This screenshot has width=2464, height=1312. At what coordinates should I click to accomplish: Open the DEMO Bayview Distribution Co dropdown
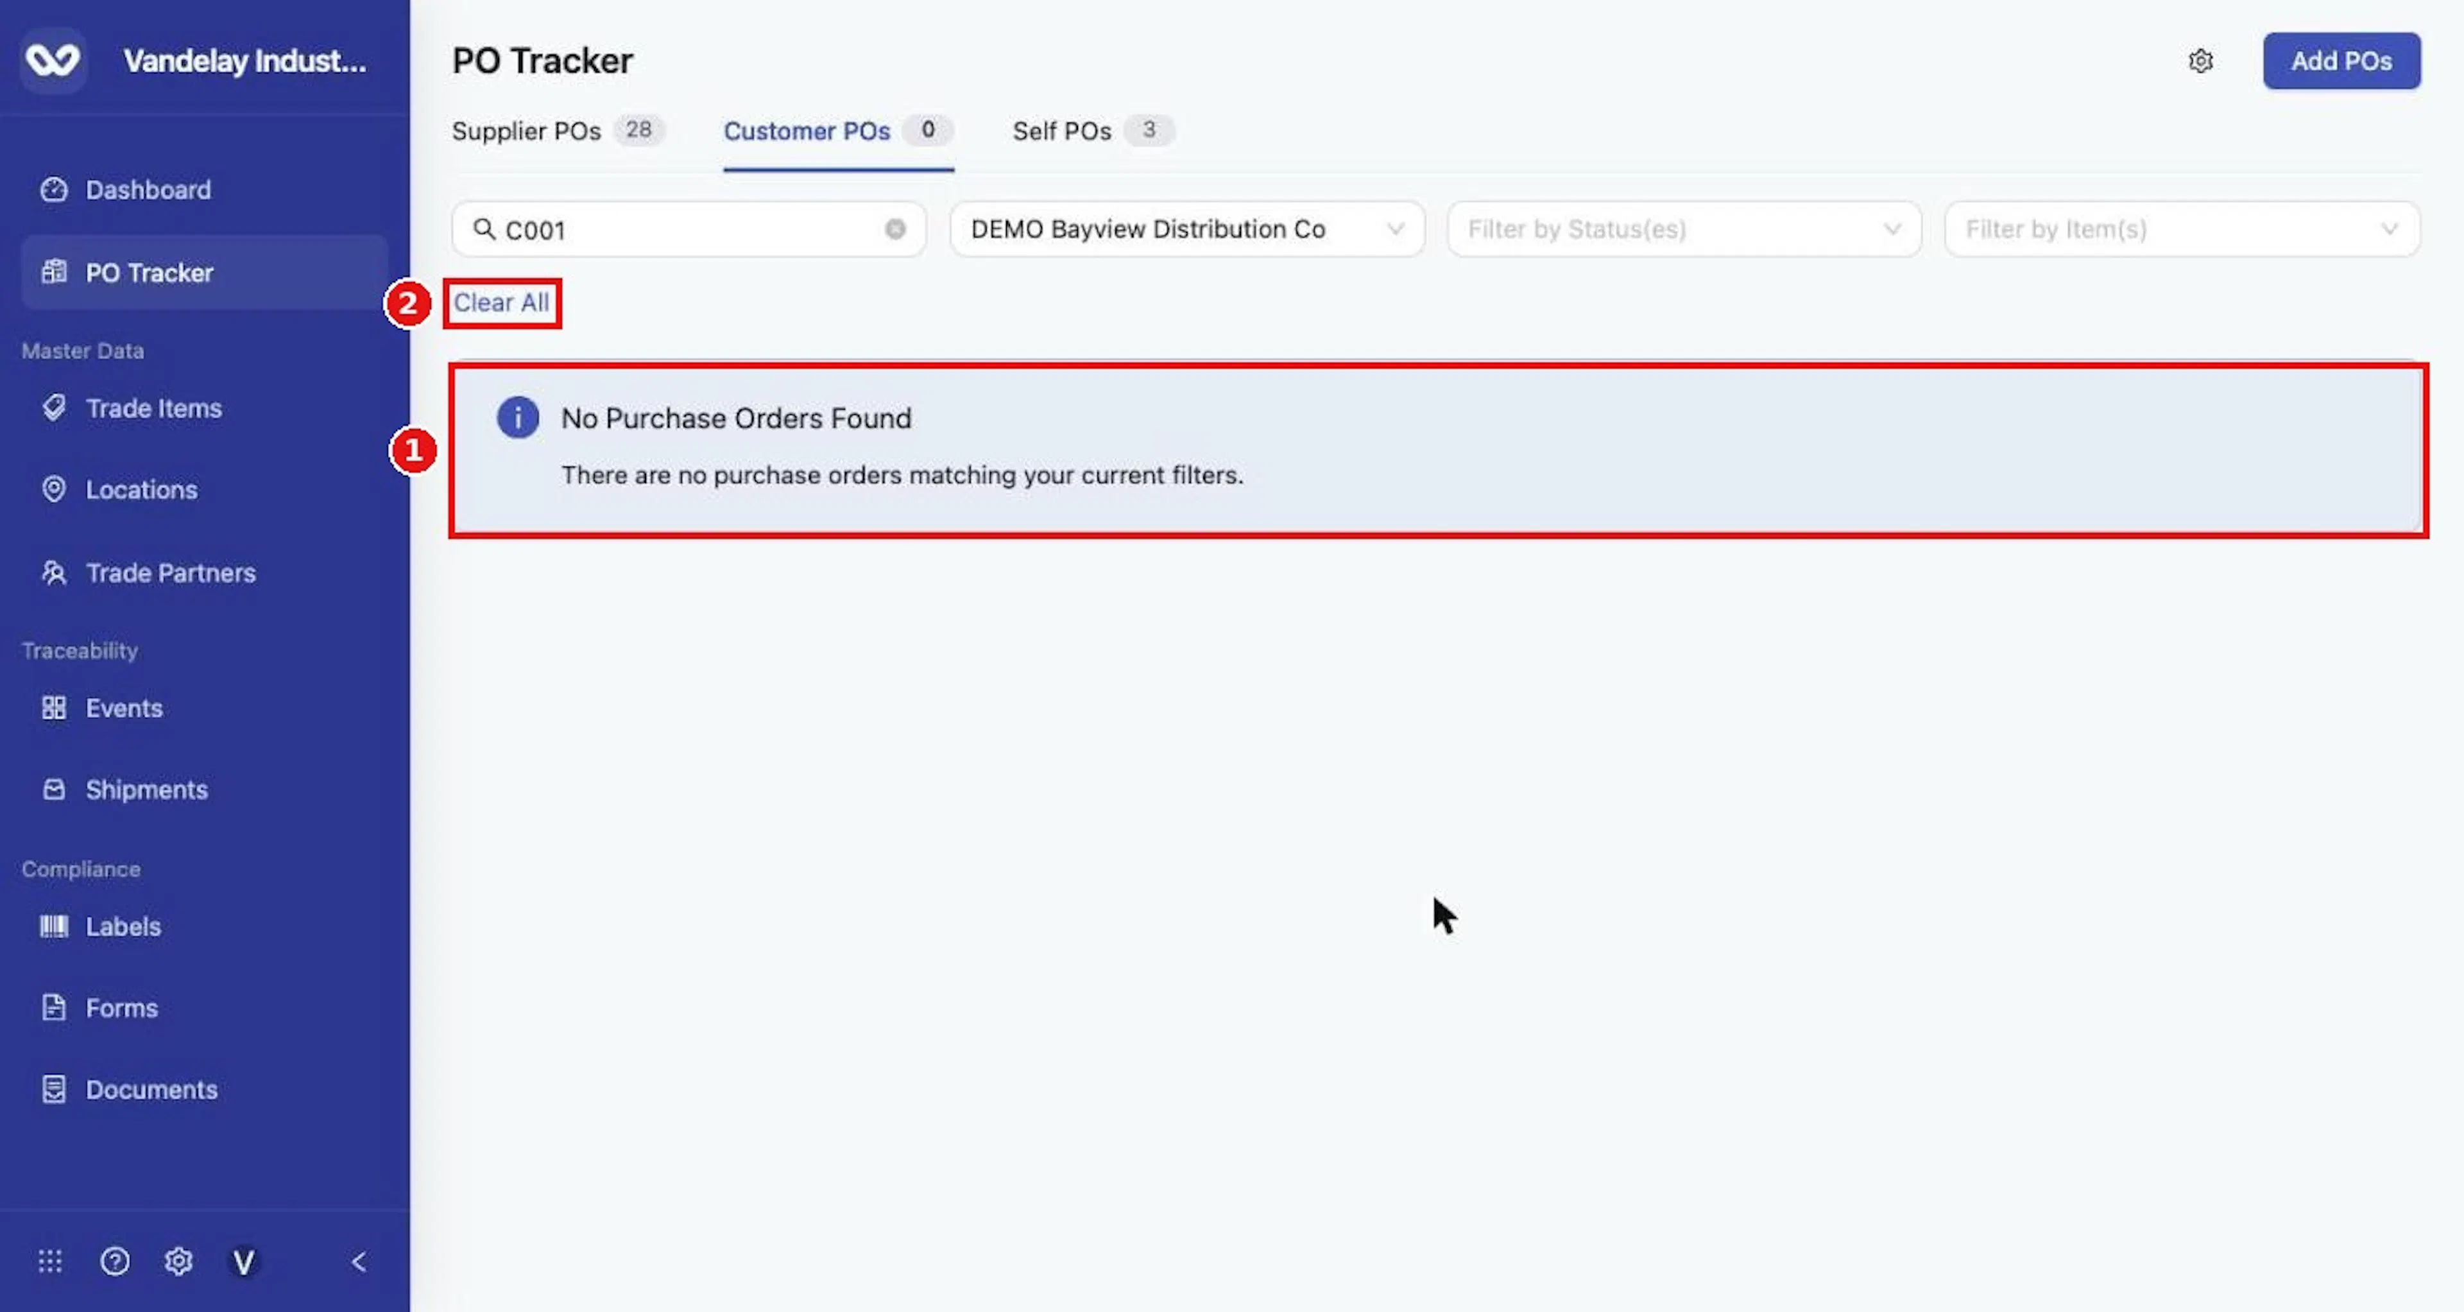click(1186, 229)
